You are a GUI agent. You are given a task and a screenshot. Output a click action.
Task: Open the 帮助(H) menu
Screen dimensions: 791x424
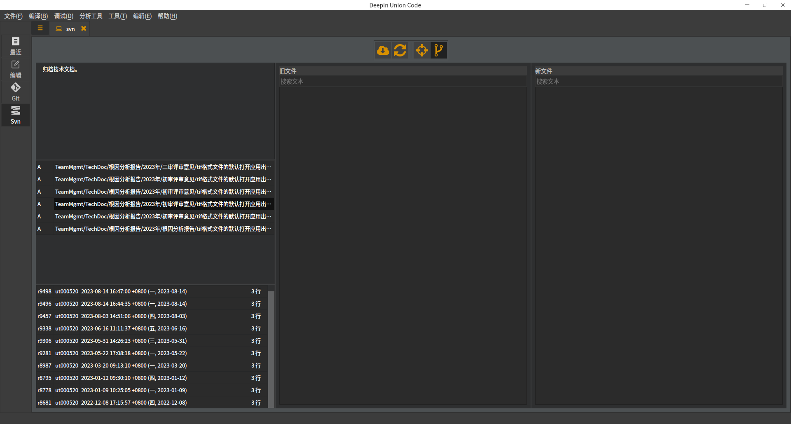coord(168,16)
